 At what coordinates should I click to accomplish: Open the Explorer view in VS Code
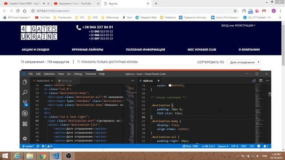coord(25,82)
